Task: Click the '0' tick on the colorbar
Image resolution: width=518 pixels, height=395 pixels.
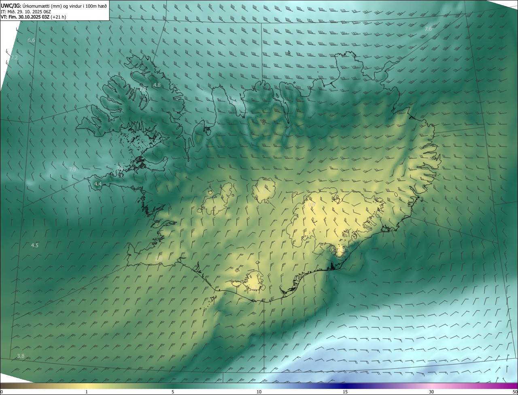Action: (x=2, y=392)
